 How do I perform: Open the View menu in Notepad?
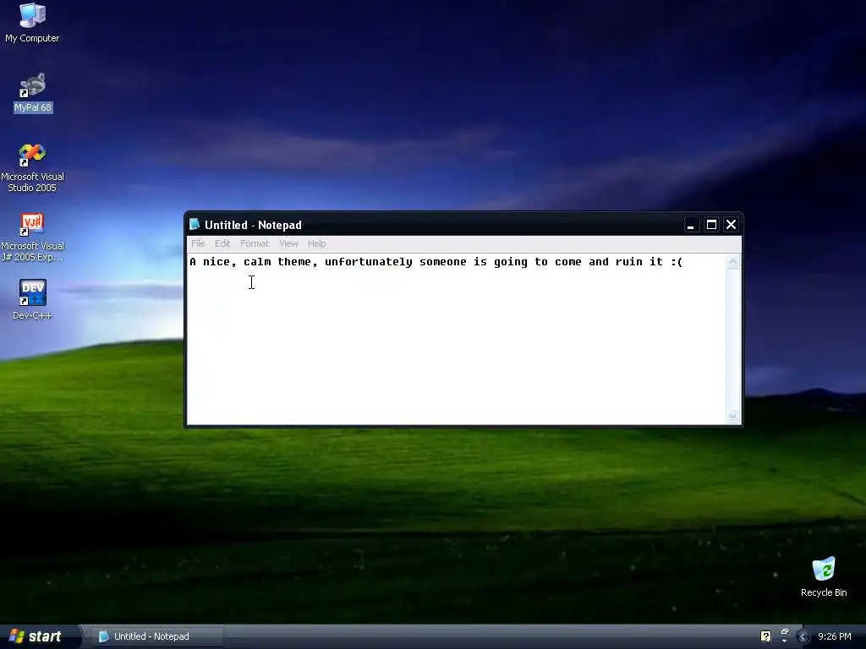pyautogui.click(x=288, y=243)
